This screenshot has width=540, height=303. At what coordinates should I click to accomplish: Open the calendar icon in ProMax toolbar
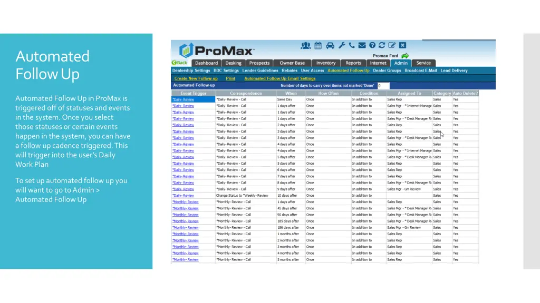pyautogui.click(x=318, y=45)
